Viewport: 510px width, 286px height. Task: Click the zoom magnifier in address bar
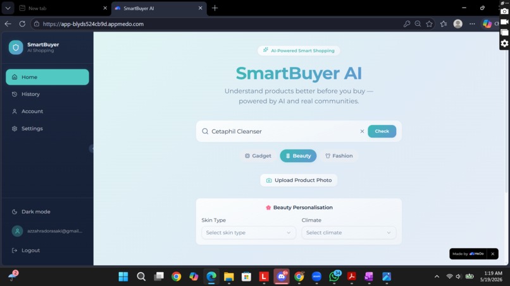(x=418, y=24)
